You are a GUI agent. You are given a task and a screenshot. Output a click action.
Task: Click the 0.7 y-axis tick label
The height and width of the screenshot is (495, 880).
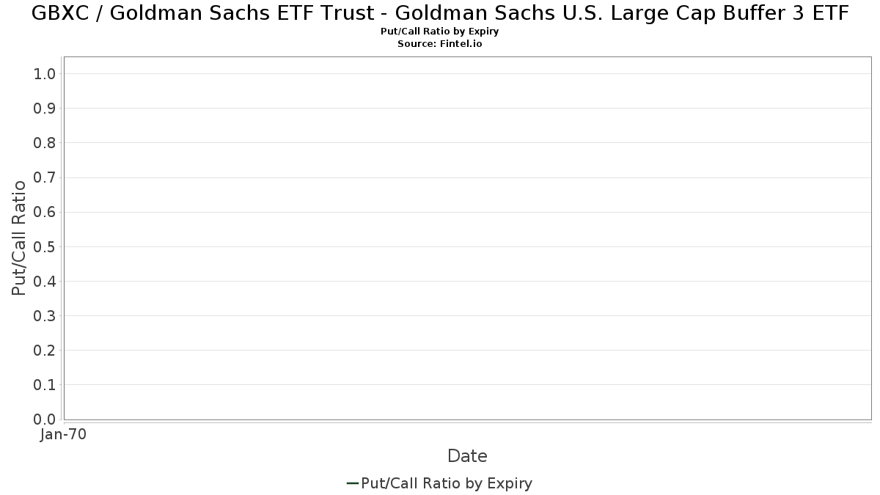pos(45,177)
